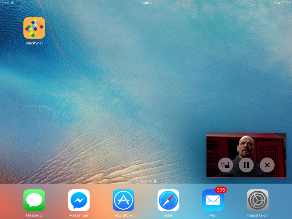292x219 pixels.
Task: Open the macitynet app
Action: tap(34, 28)
